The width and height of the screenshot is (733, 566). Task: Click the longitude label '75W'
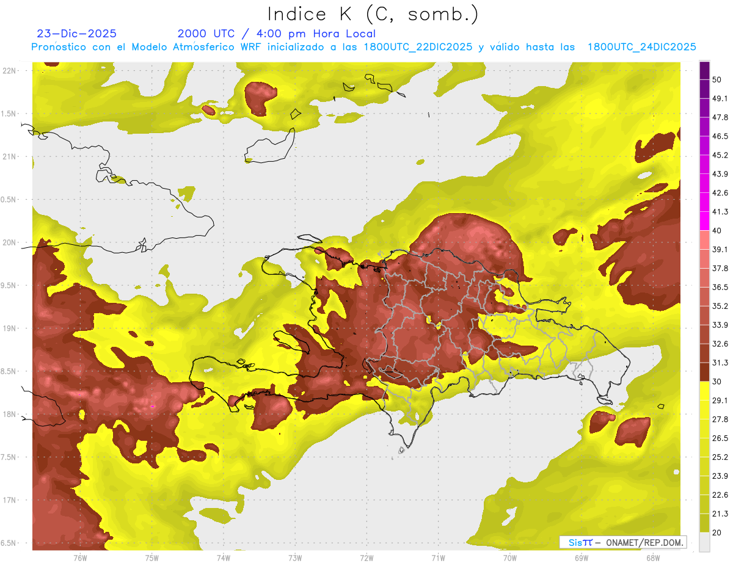pyautogui.click(x=152, y=558)
